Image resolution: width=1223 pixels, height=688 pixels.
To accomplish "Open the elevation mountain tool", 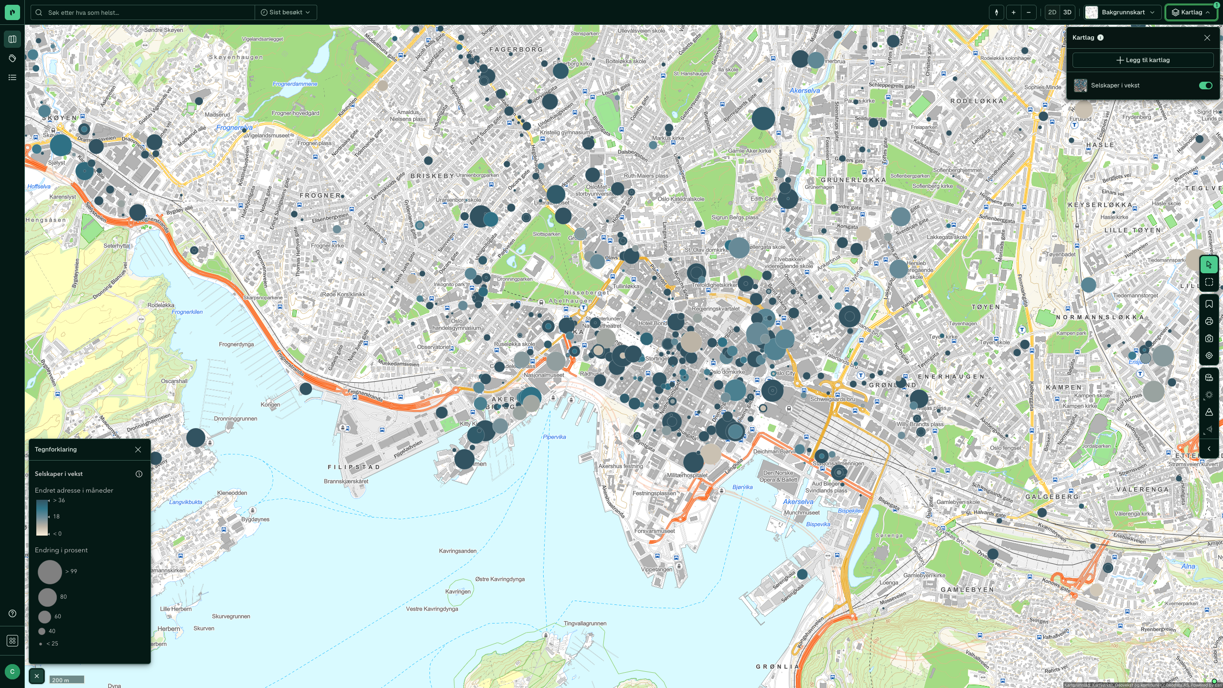I will click(1209, 412).
